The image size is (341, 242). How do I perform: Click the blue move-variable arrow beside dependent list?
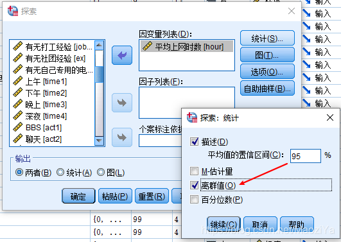[122, 55]
